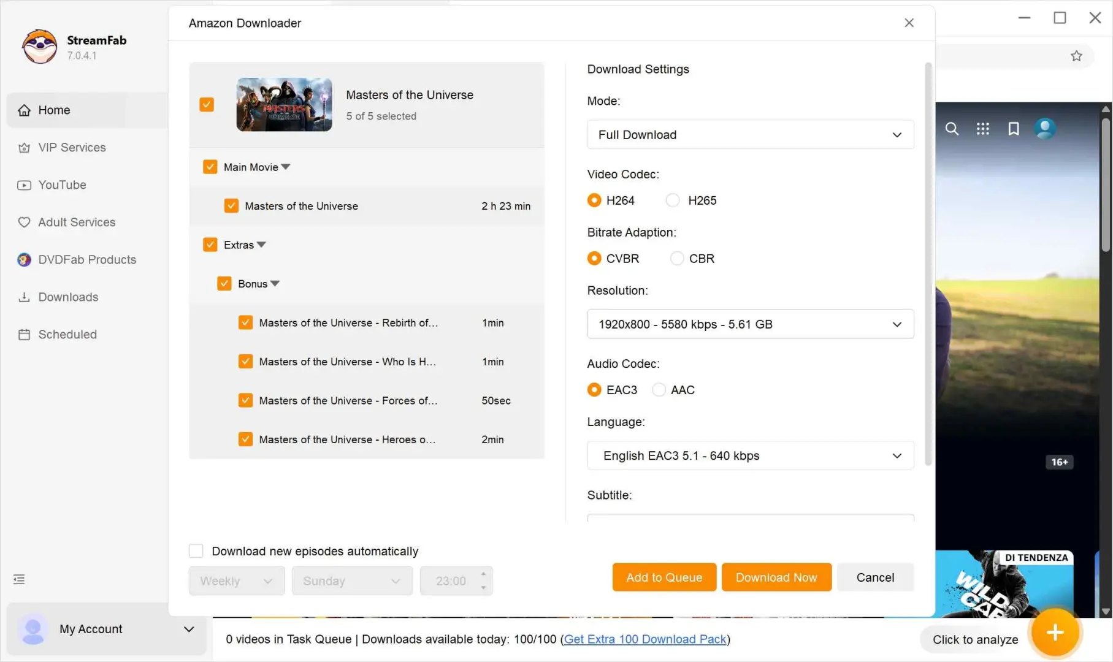Close the Amazon Downloader dialog

(909, 23)
